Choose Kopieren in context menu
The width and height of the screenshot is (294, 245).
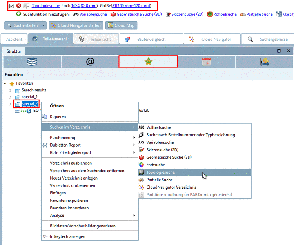click(90, 116)
